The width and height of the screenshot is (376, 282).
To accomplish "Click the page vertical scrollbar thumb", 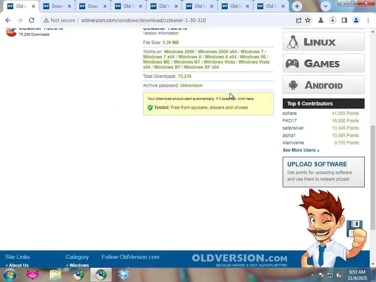I will [x=373, y=177].
